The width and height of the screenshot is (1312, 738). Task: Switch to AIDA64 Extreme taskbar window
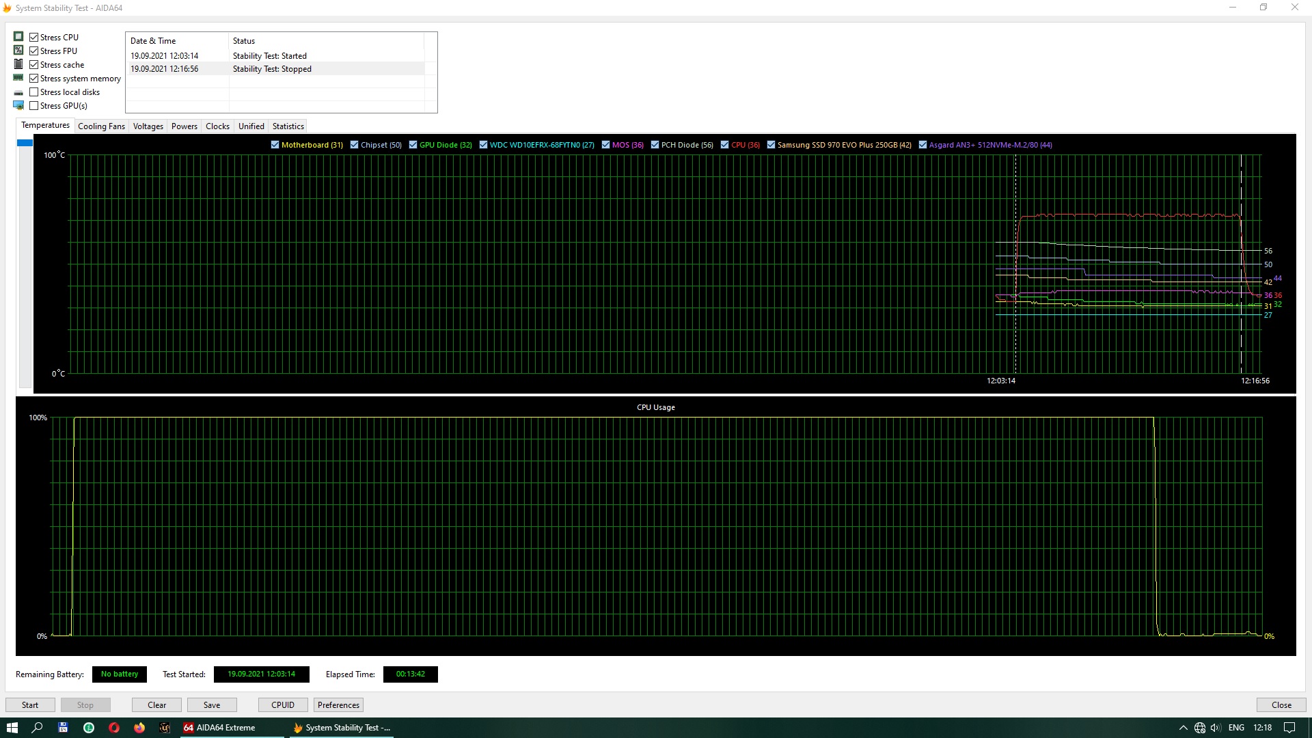point(219,728)
